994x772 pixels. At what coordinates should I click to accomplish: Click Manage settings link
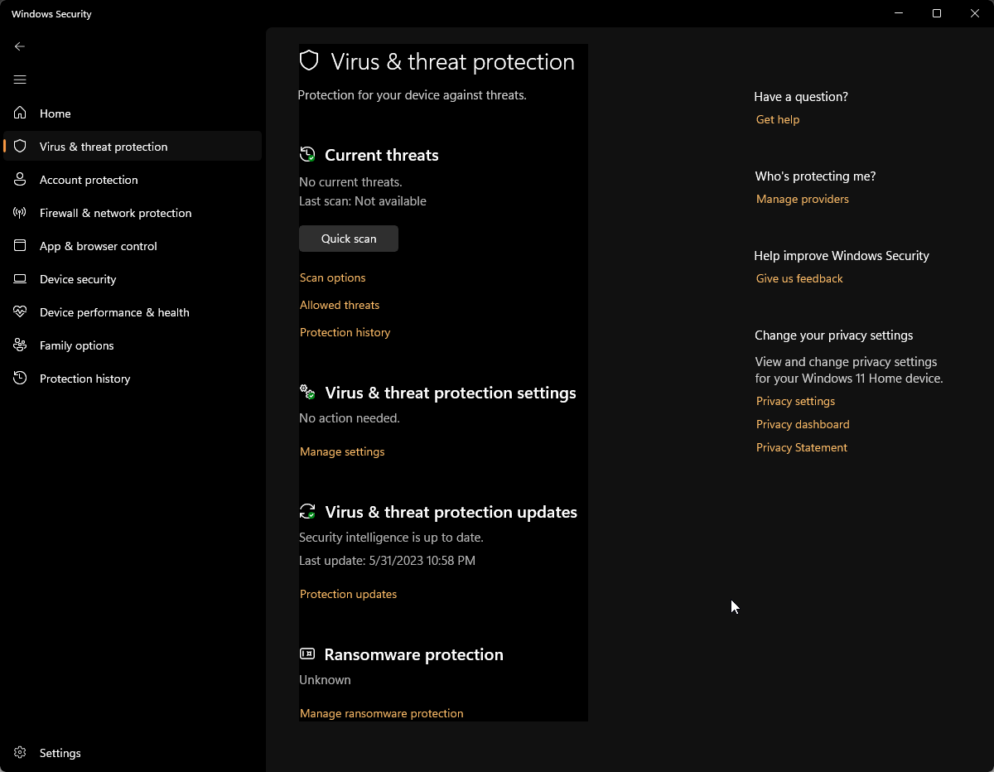[x=342, y=451]
